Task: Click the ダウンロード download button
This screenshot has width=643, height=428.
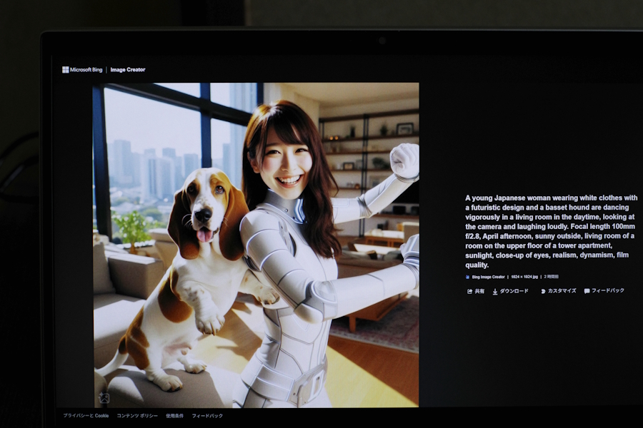Action: [511, 291]
